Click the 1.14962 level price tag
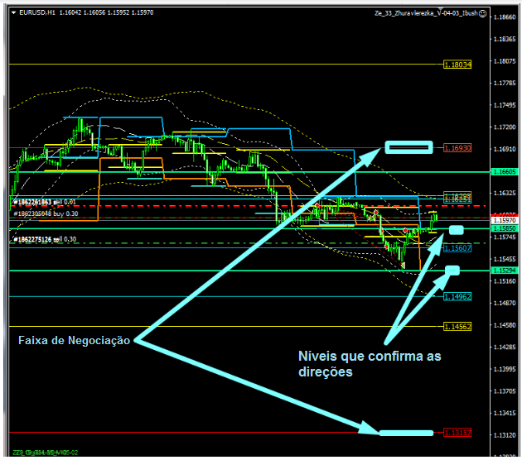This screenshot has width=522, height=460. 457,296
